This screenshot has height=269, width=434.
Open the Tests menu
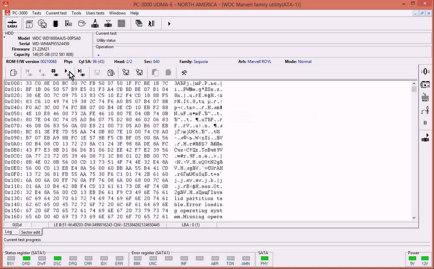36,13
